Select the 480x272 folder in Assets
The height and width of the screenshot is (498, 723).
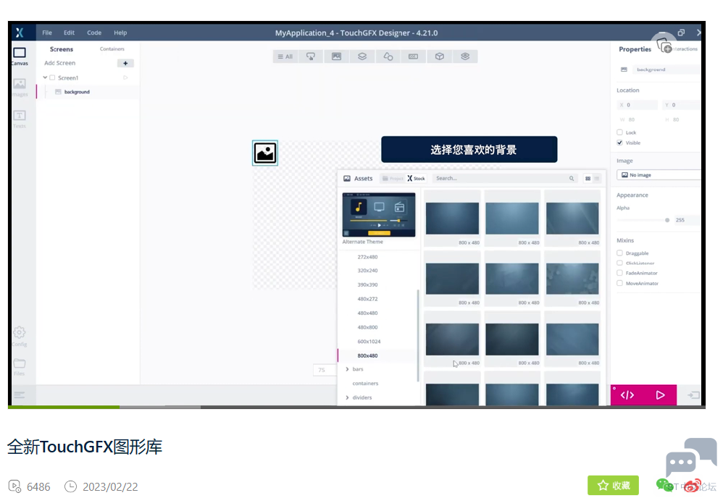tap(367, 299)
